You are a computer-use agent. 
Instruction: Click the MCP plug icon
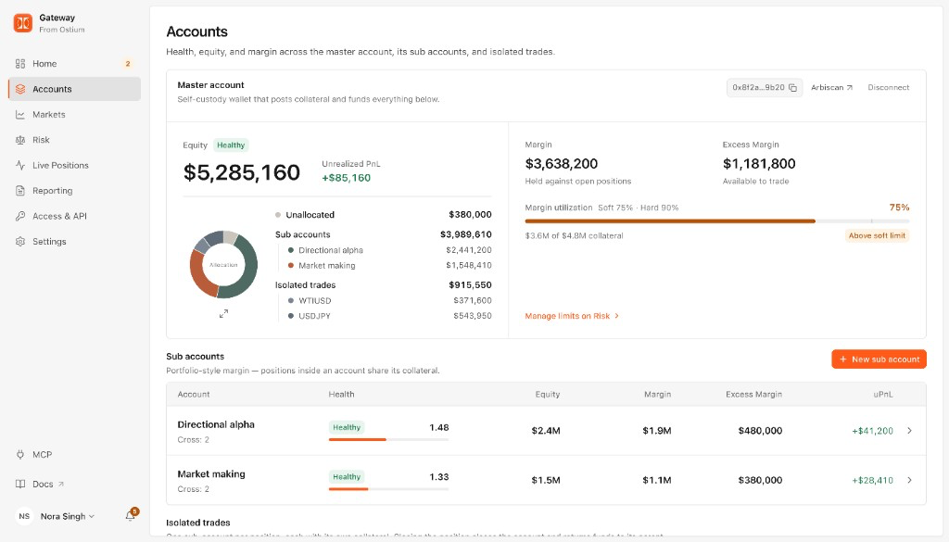[20, 454]
